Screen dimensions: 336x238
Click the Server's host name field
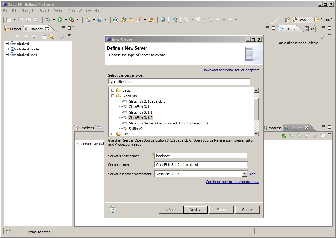point(201,156)
